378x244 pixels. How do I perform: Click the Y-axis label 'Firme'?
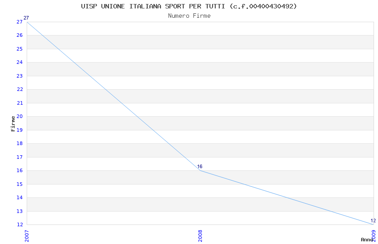[13, 124]
